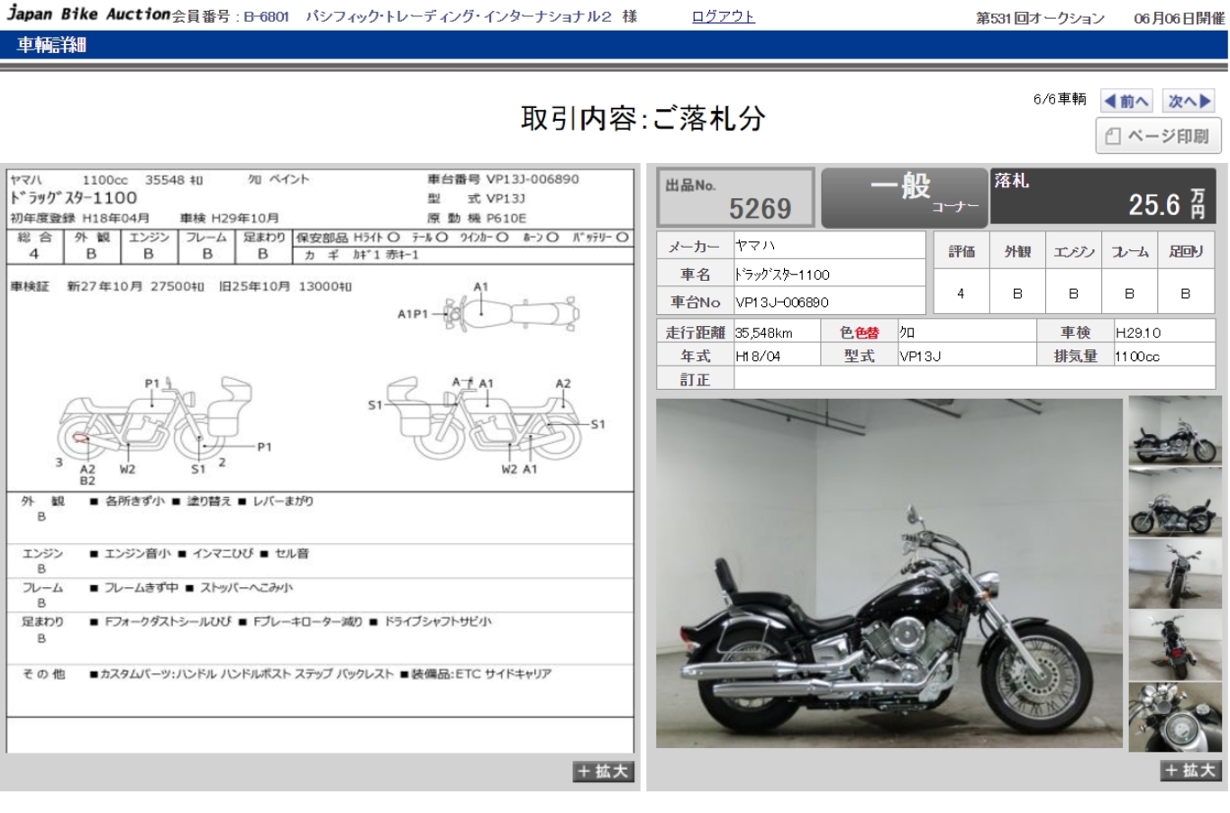The height and width of the screenshot is (813, 1230).
Task: Click the ページ印刷 print page button
Action: click(1159, 136)
